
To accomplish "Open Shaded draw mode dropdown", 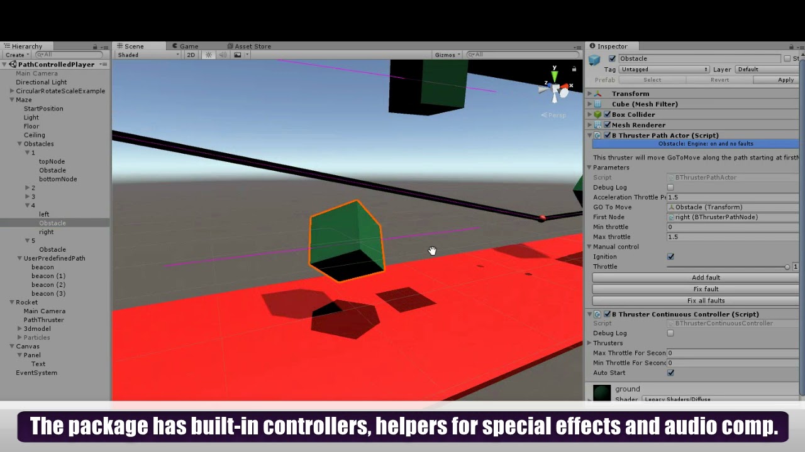I will coord(148,55).
